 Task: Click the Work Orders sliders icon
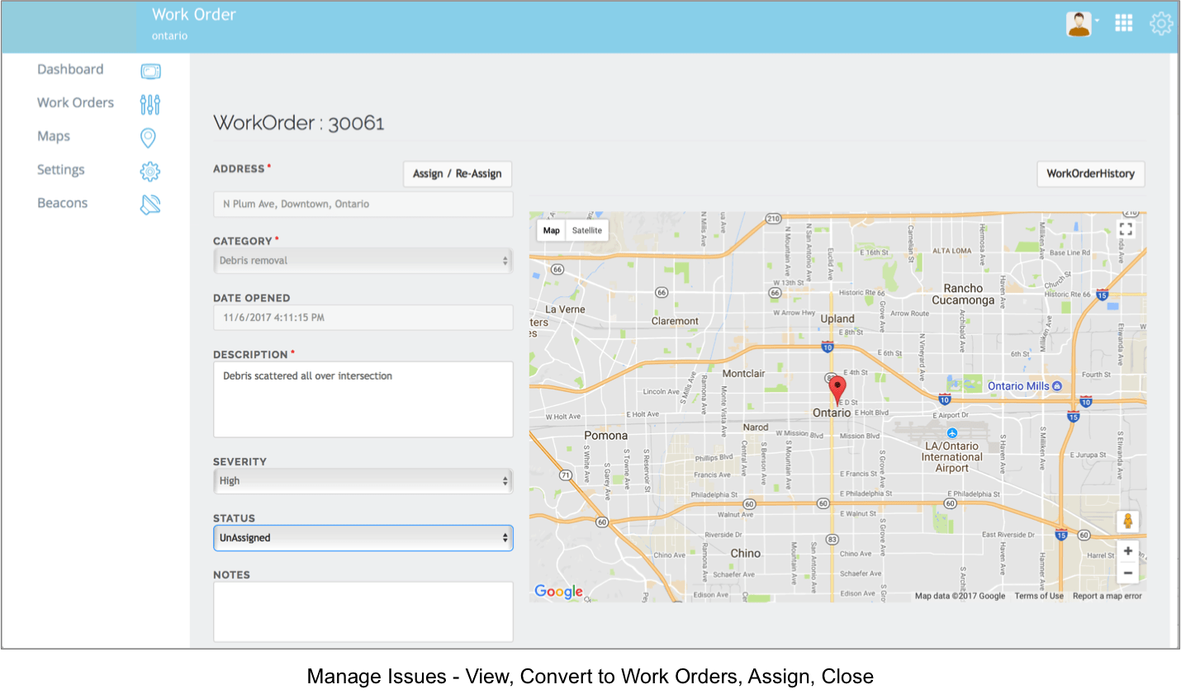pyautogui.click(x=150, y=104)
